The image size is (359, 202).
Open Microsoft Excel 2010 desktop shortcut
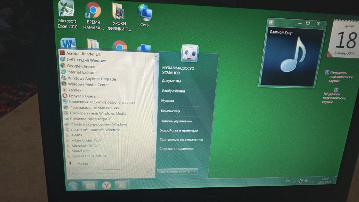click(x=67, y=15)
